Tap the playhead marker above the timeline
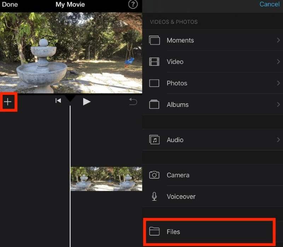 pos(70,98)
